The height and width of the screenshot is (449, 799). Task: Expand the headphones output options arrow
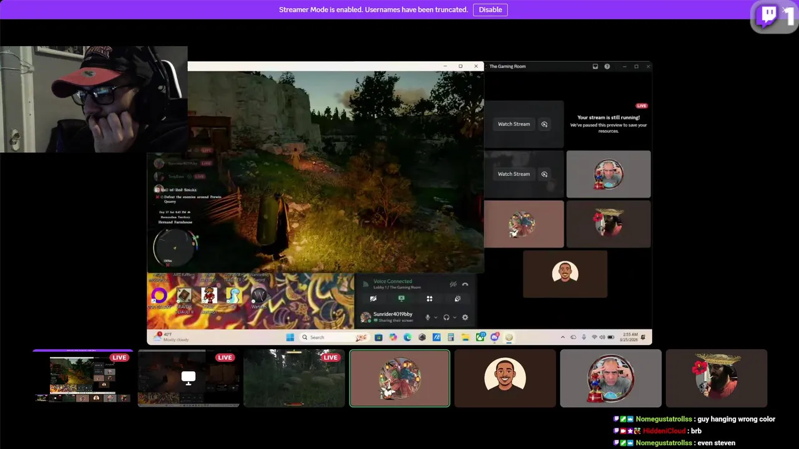pos(454,317)
